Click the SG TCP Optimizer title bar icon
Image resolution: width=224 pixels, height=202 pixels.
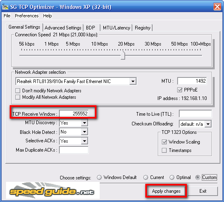[5, 7]
